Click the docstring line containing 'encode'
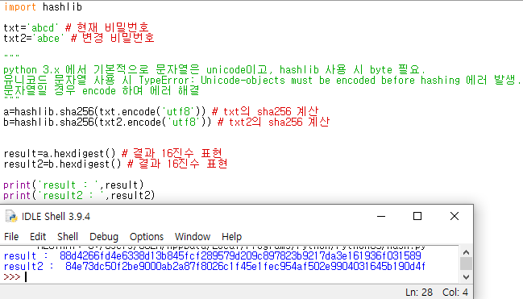Viewport: 523px width, 299px height. pyautogui.click(x=102, y=90)
